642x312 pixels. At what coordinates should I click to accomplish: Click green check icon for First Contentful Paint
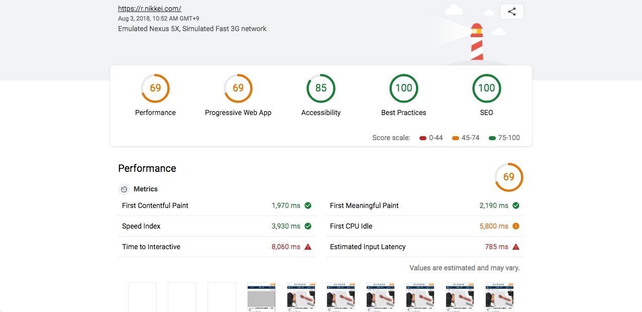click(x=308, y=205)
